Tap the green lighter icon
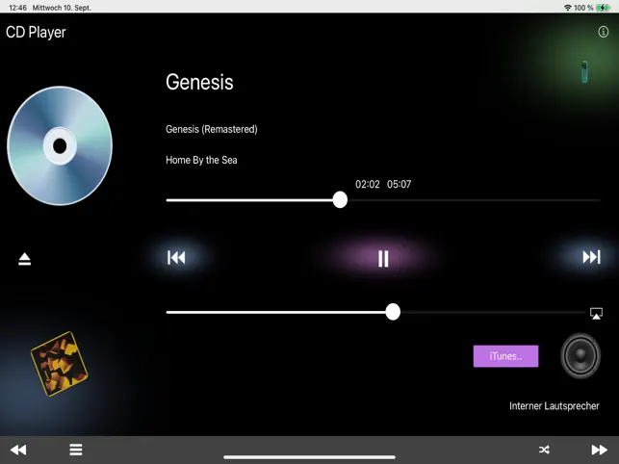Screen dimensions: 619x464 pyautogui.click(x=584, y=72)
